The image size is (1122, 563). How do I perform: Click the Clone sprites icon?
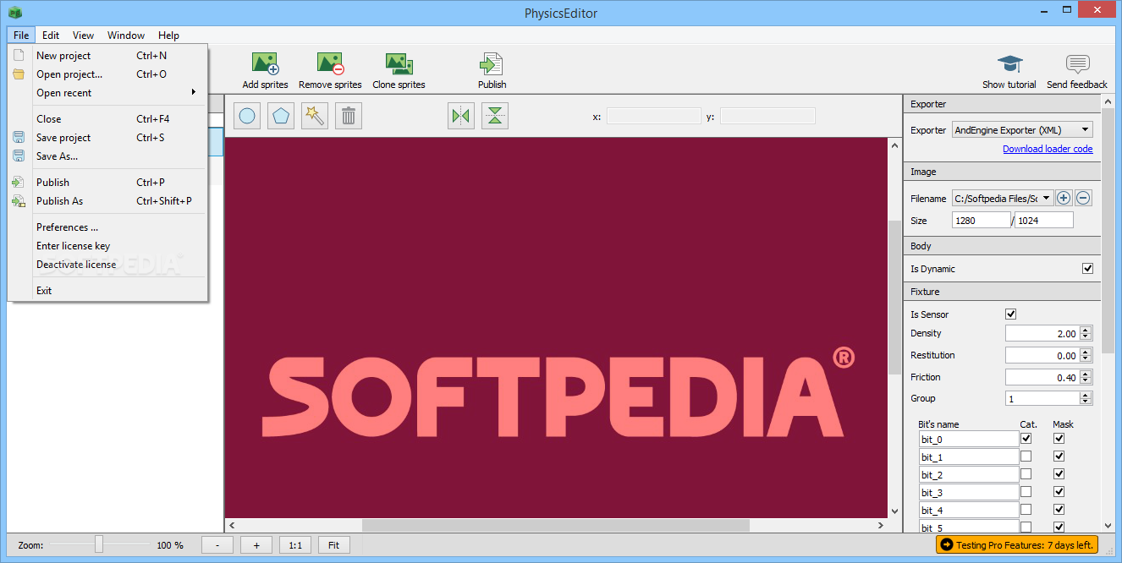coord(399,63)
